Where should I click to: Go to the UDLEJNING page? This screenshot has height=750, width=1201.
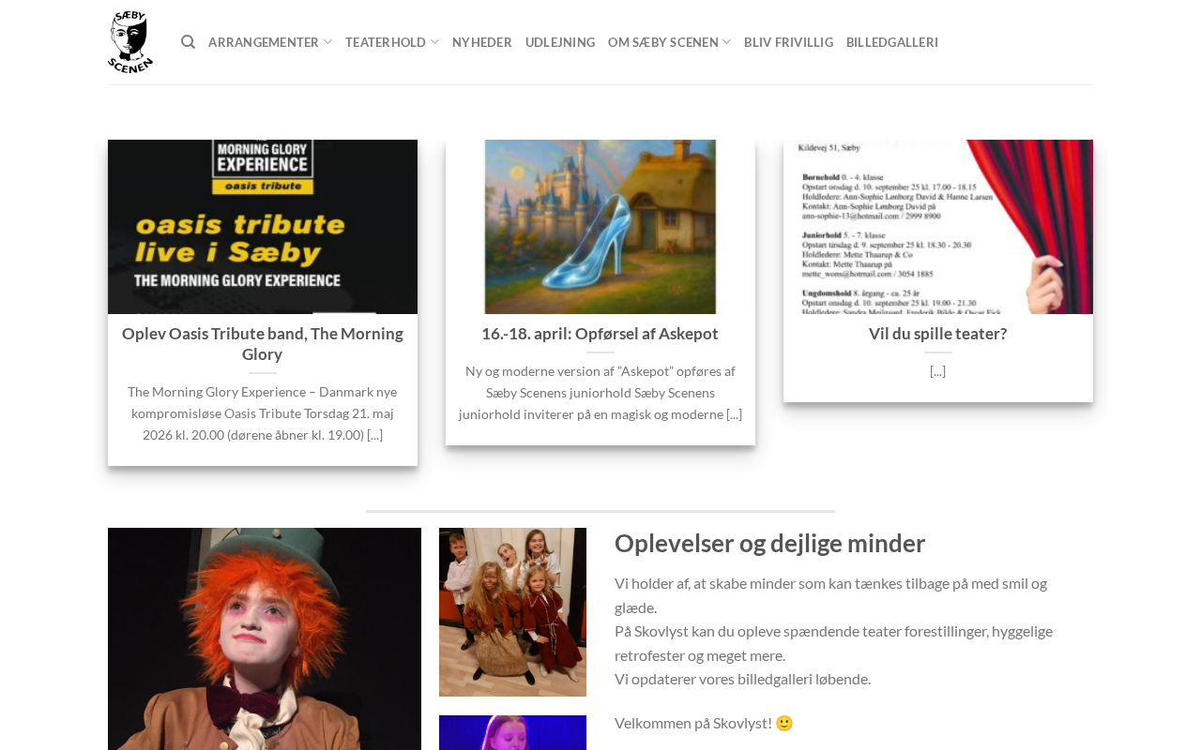click(560, 42)
